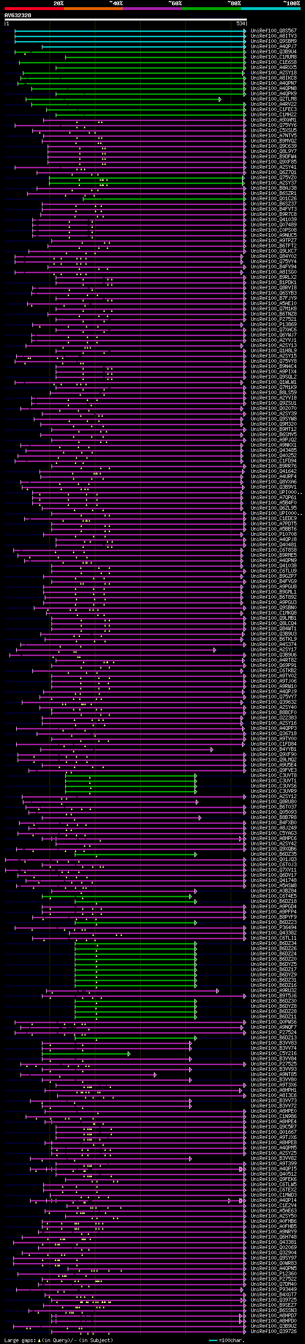Click the Large gaps legend text

click(x=59, y=1340)
